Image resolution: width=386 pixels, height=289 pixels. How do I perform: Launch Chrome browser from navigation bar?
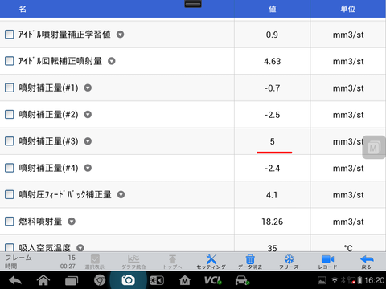100,280
